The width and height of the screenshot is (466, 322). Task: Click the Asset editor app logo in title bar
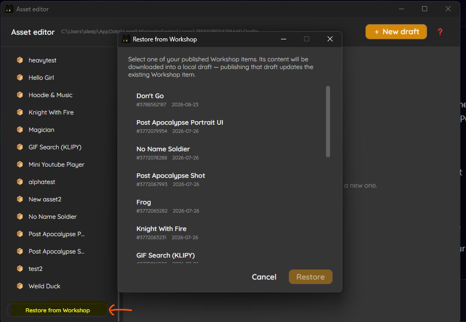[9, 9]
